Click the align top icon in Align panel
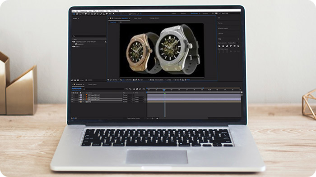This screenshot has height=177, width=316. pos(231,46)
